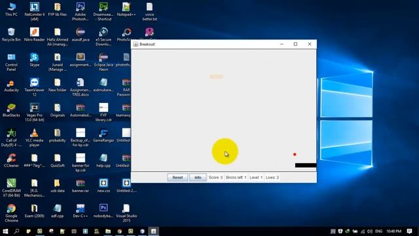Click the Java icon in Breakout title bar
This screenshot has height=236, width=419.
(x=136, y=44)
